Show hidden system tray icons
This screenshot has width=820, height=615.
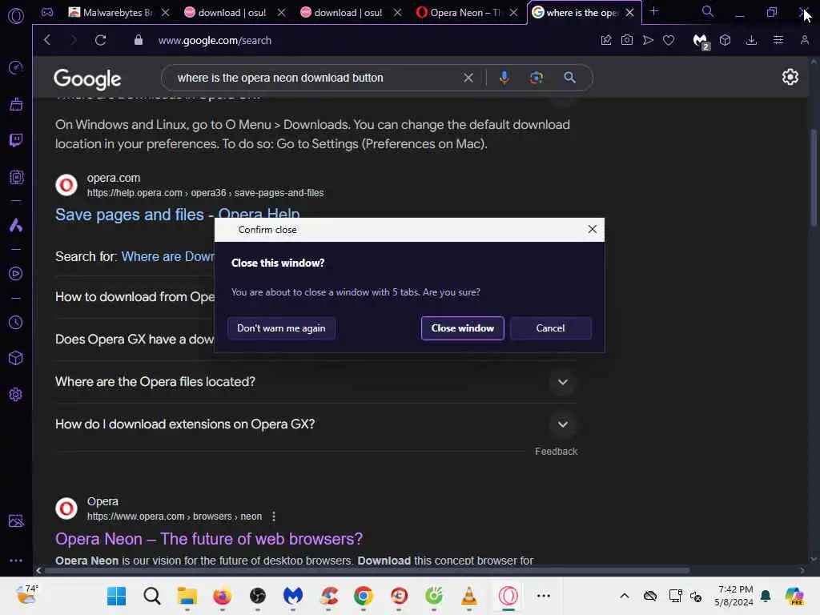point(625,596)
